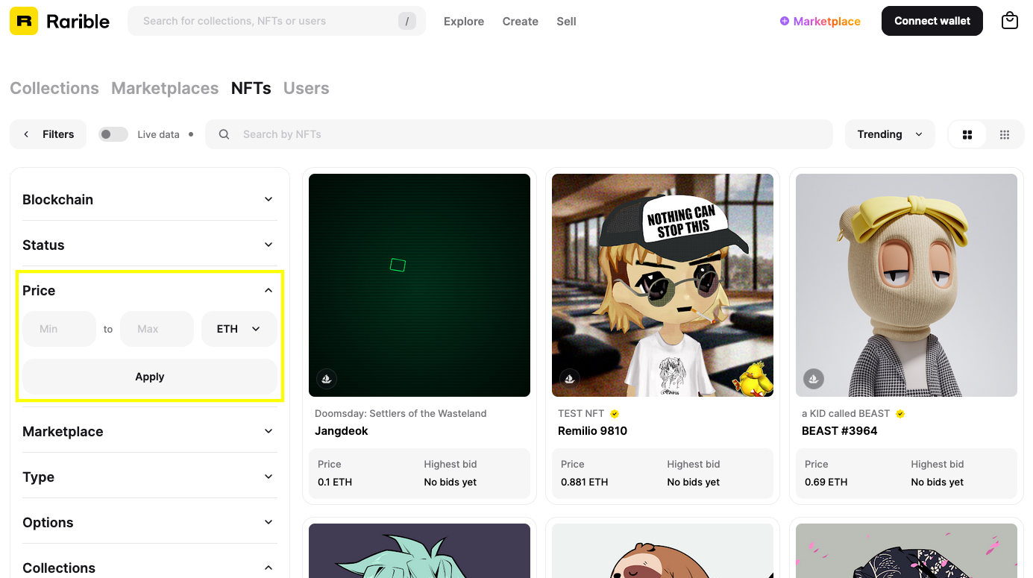The height and width of the screenshot is (578, 1033).
Task: Open a KID called BEAST collection
Action: 846,414
